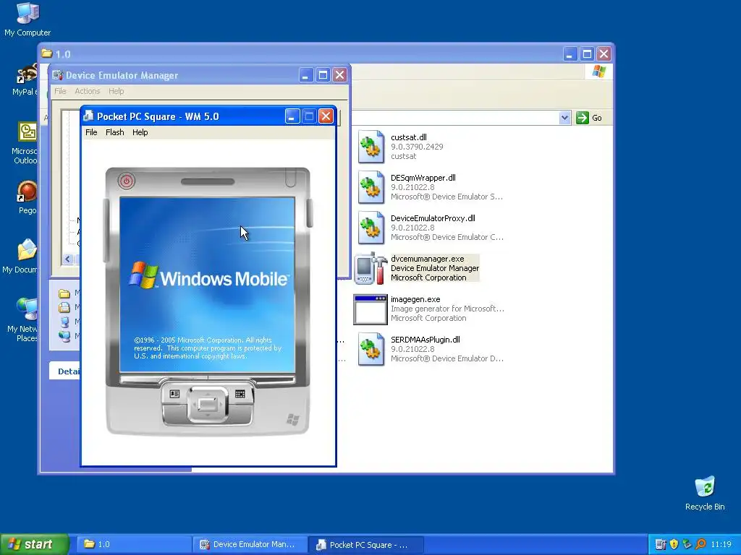741x555 pixels.
Task: Open MyPal desktop shortcut
Action: click(x=27, y=74)
